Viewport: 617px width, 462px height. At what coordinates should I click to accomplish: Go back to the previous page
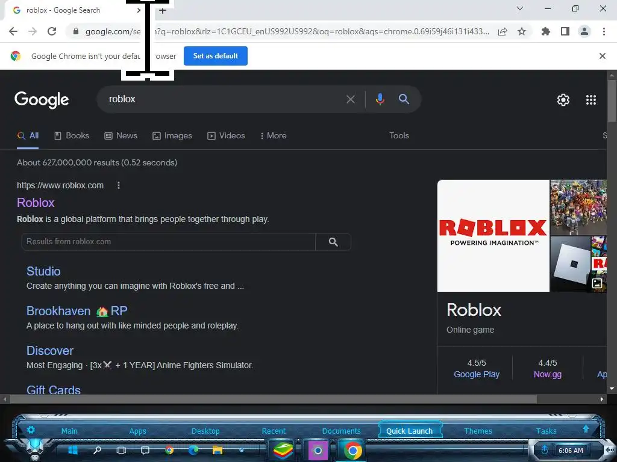coord(13,31)
